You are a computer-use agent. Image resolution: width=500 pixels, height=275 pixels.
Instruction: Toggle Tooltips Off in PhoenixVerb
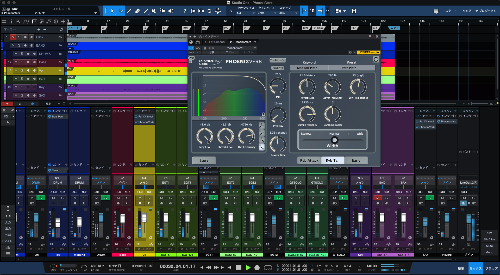tap(278, 60)
